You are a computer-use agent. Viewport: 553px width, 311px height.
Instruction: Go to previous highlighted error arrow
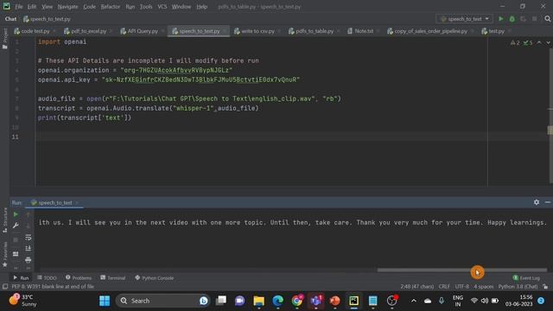point(539,42)
